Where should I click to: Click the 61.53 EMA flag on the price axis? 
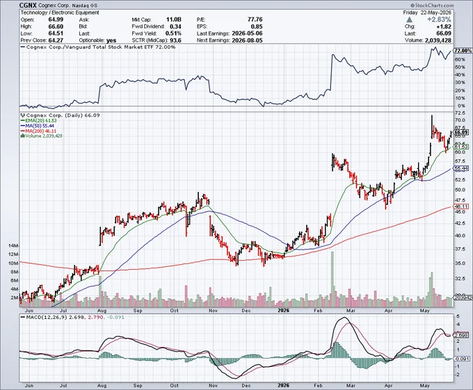[461, 147]
